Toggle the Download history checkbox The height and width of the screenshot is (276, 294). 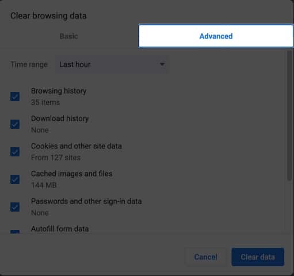[15, 124]
